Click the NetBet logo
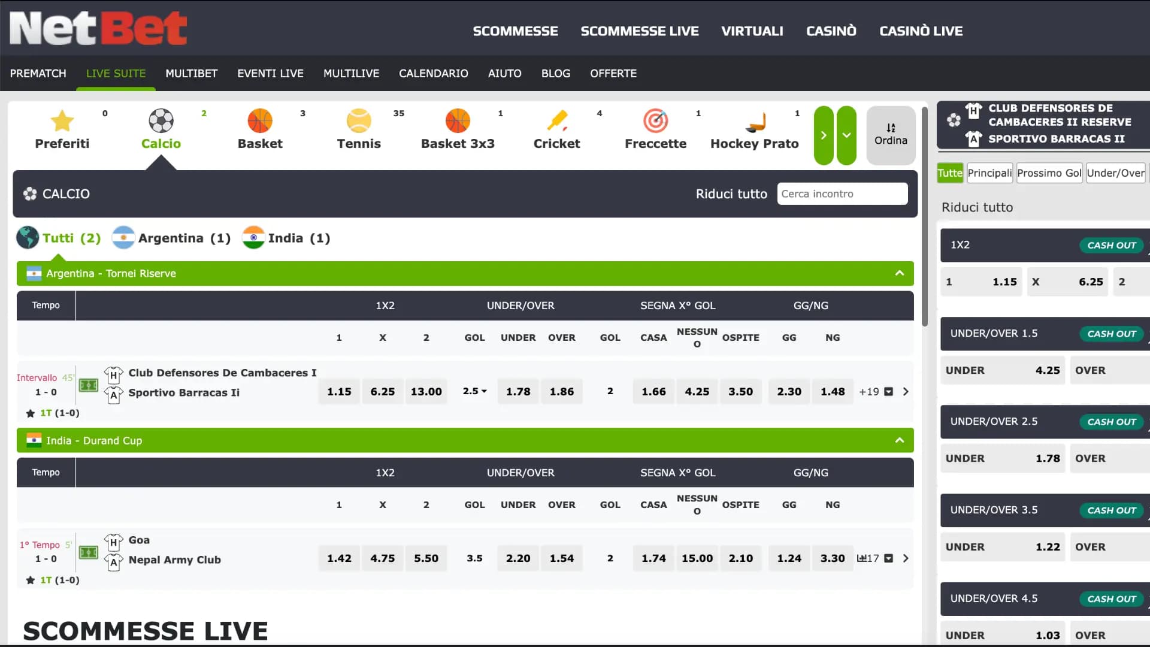The height and width of the screenshot is (647, 1150). tap(98, 28)
